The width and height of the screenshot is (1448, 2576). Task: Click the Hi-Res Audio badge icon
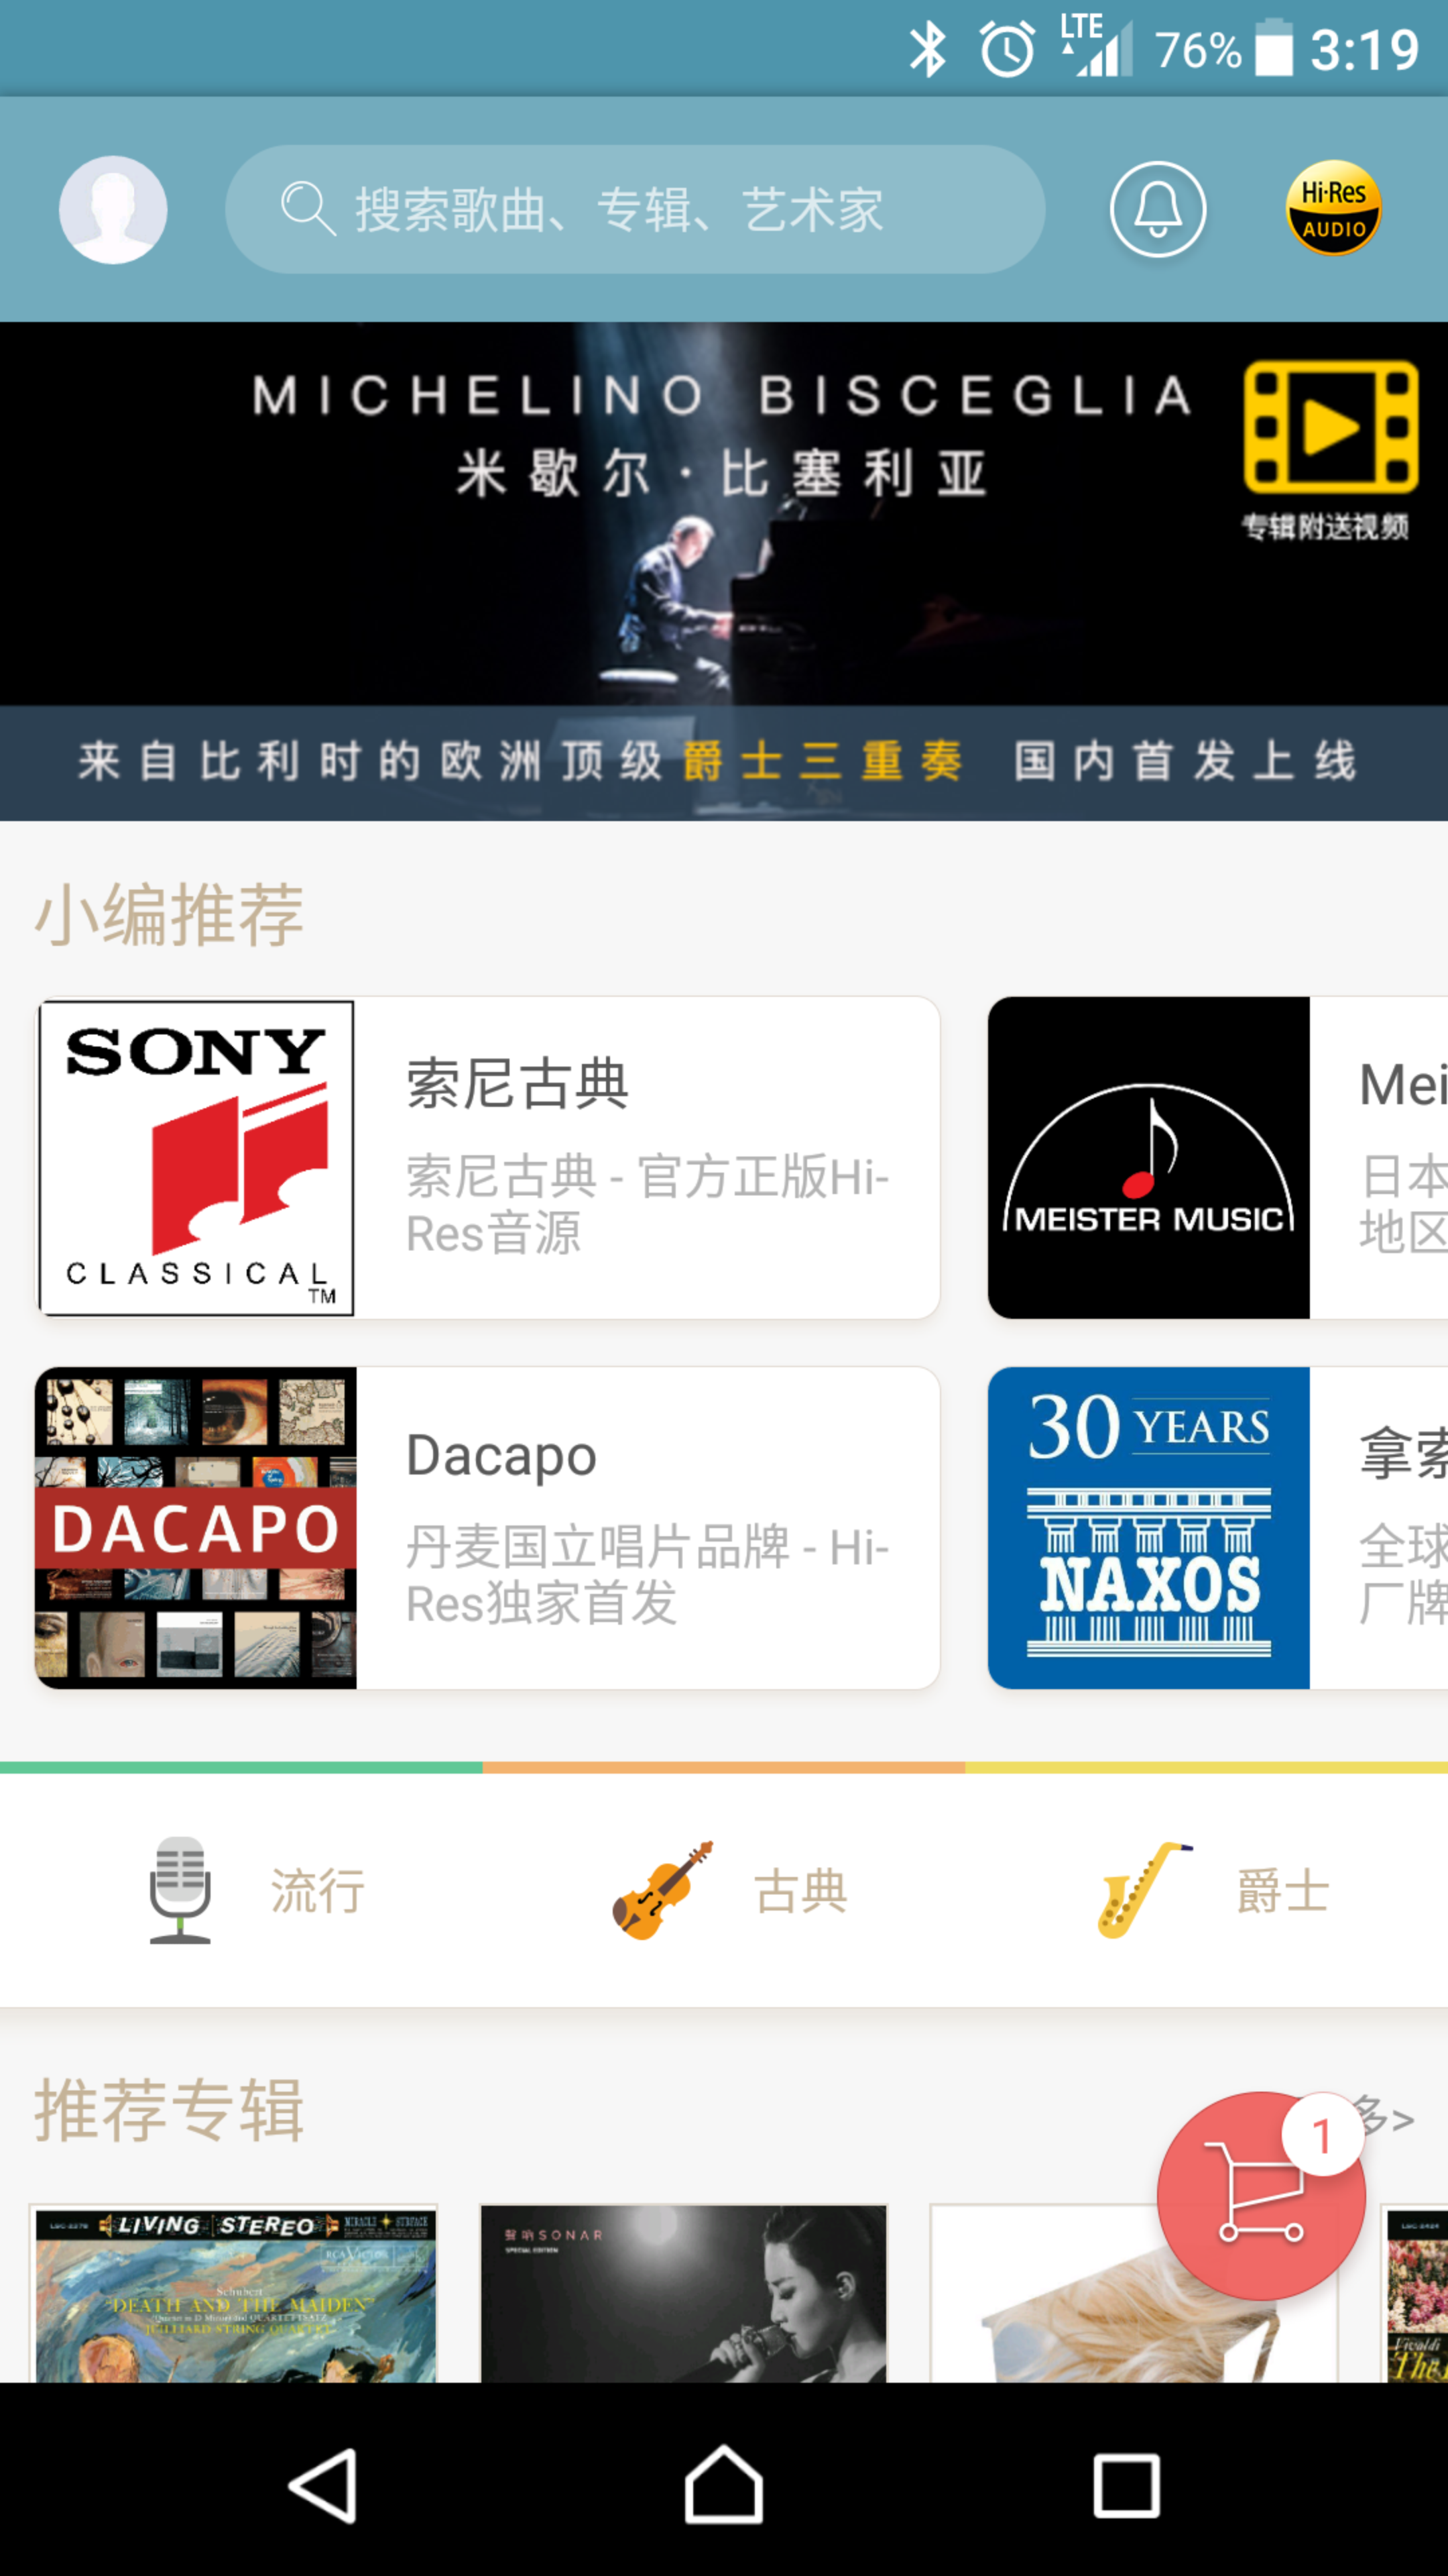tap(1335, 209)
